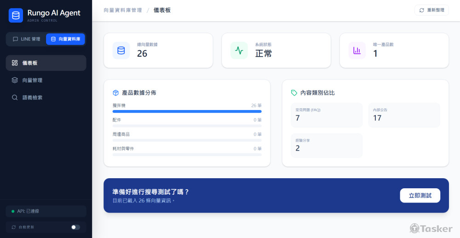The image size is (460, 238).
Task: Click the 配件 empty progress bar
Action: coord(187,126)
